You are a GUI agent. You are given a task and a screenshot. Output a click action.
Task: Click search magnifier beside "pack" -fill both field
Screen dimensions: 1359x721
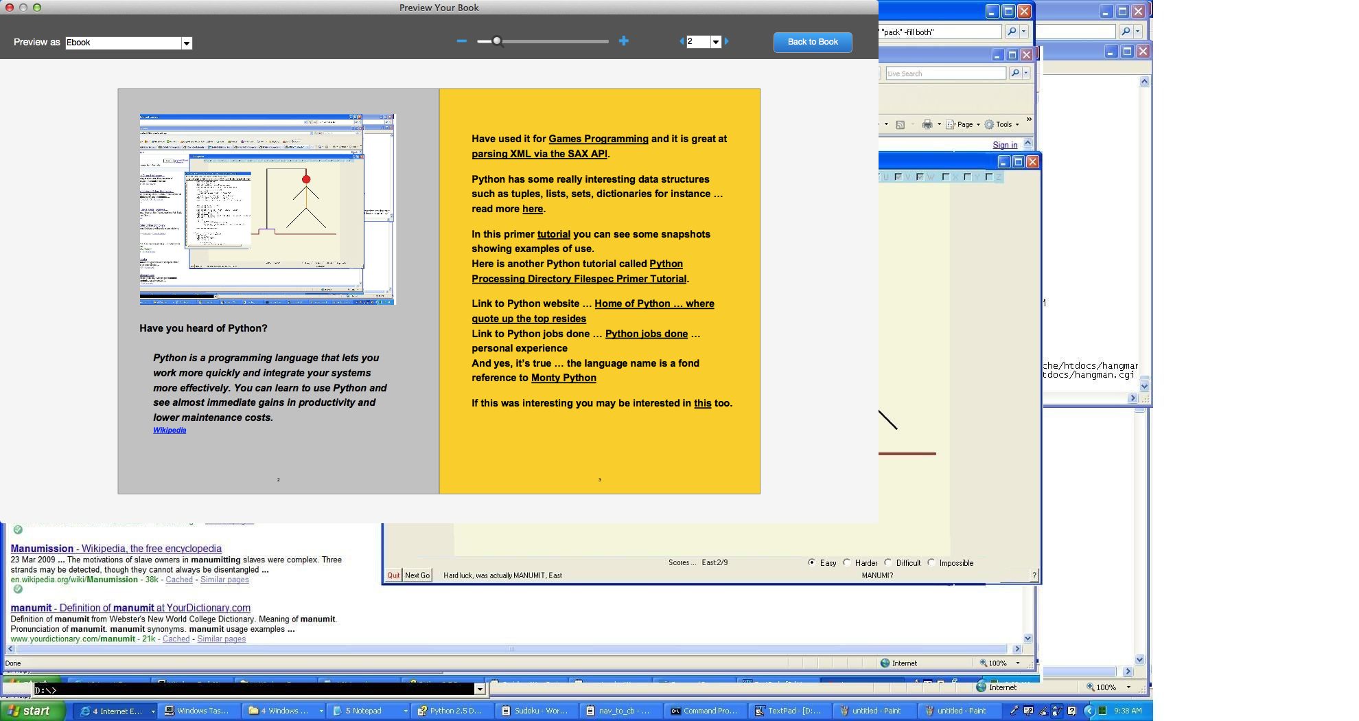click(1012, 32)
